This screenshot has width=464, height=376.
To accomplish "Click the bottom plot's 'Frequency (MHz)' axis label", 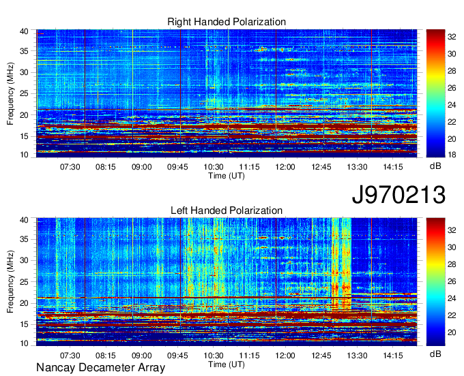I will coord(10,282).
